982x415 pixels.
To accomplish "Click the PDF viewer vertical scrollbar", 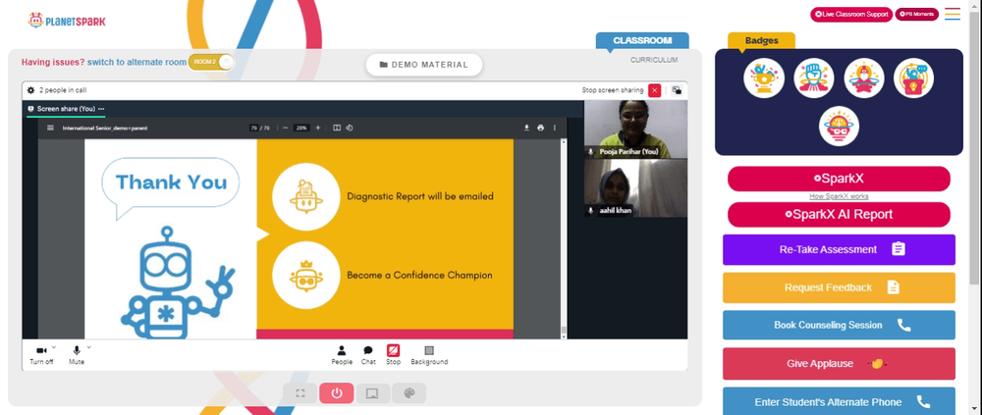I will point(564,238).
